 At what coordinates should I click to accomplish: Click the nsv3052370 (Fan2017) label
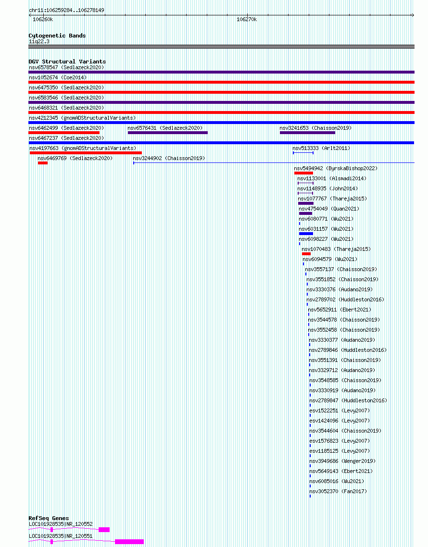[338, 492]
